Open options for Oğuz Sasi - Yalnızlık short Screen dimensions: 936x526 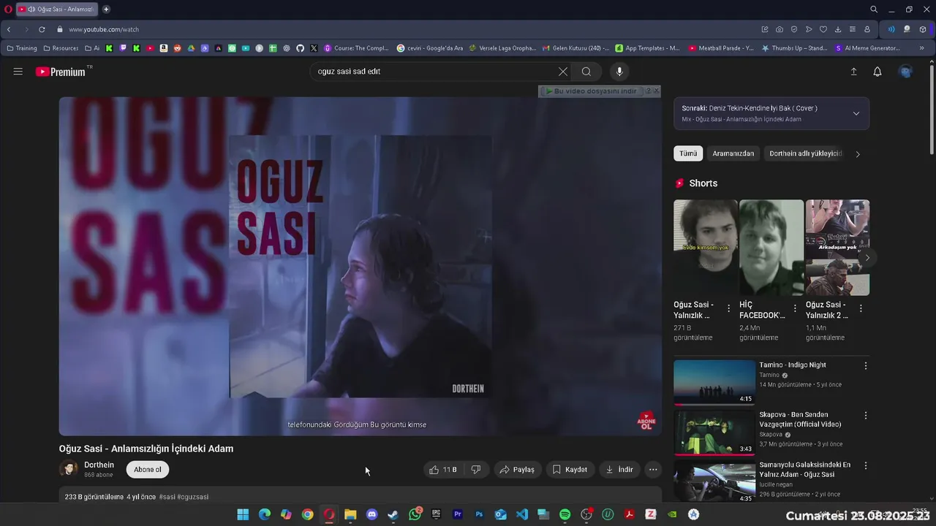tap(728, 309)
